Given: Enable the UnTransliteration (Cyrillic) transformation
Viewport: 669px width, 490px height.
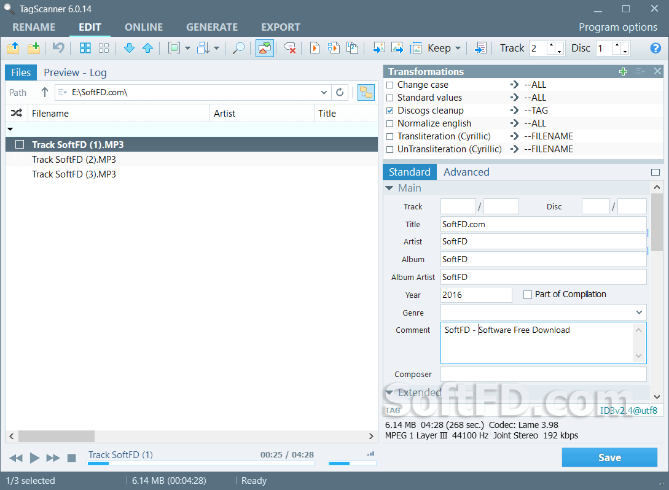Looking at the screenshot, I should pos(389,149).
